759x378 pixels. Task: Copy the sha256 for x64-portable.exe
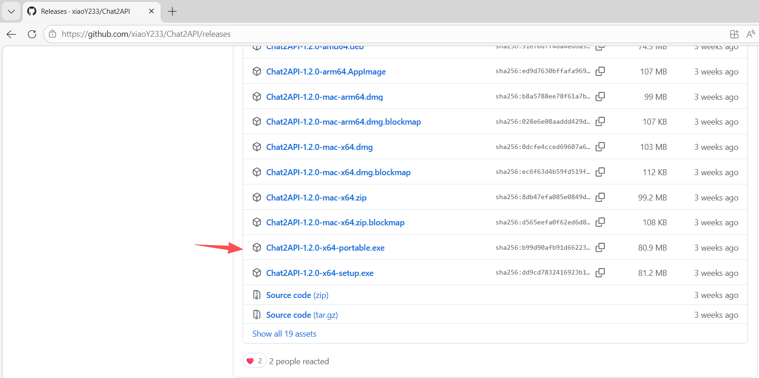(600, 247)
